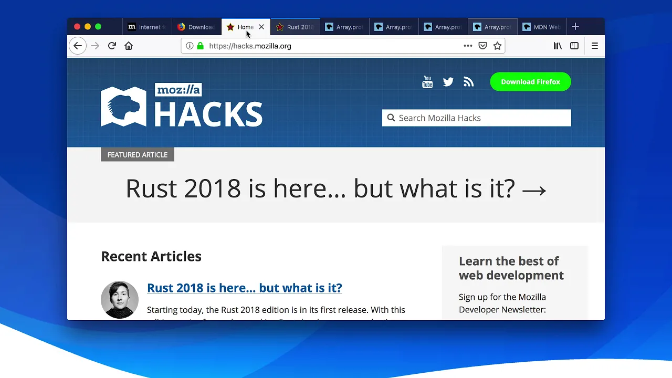The width and height of the screenshot is (672, 378).
Task: Open the Library bookshelf icon
Action: tap(558, 46)
